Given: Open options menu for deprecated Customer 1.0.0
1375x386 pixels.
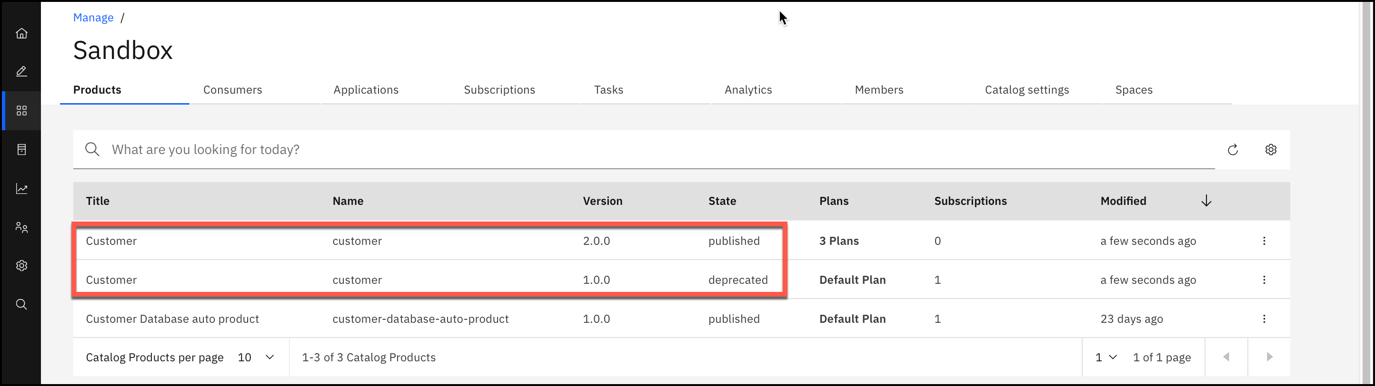Looking at the screenshot, I should [x=1264, y=280].
